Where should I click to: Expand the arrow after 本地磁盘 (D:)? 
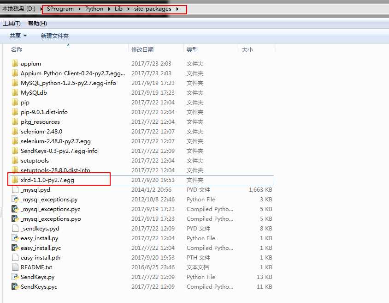point(41,9)
